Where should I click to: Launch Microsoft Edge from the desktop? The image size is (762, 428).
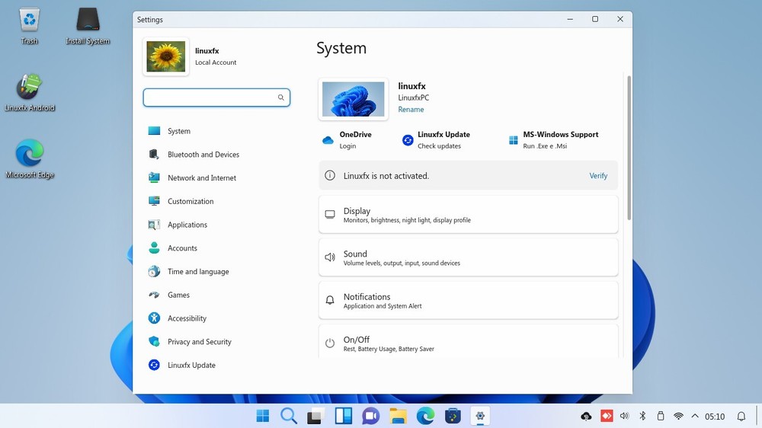(x=30, y=155)
